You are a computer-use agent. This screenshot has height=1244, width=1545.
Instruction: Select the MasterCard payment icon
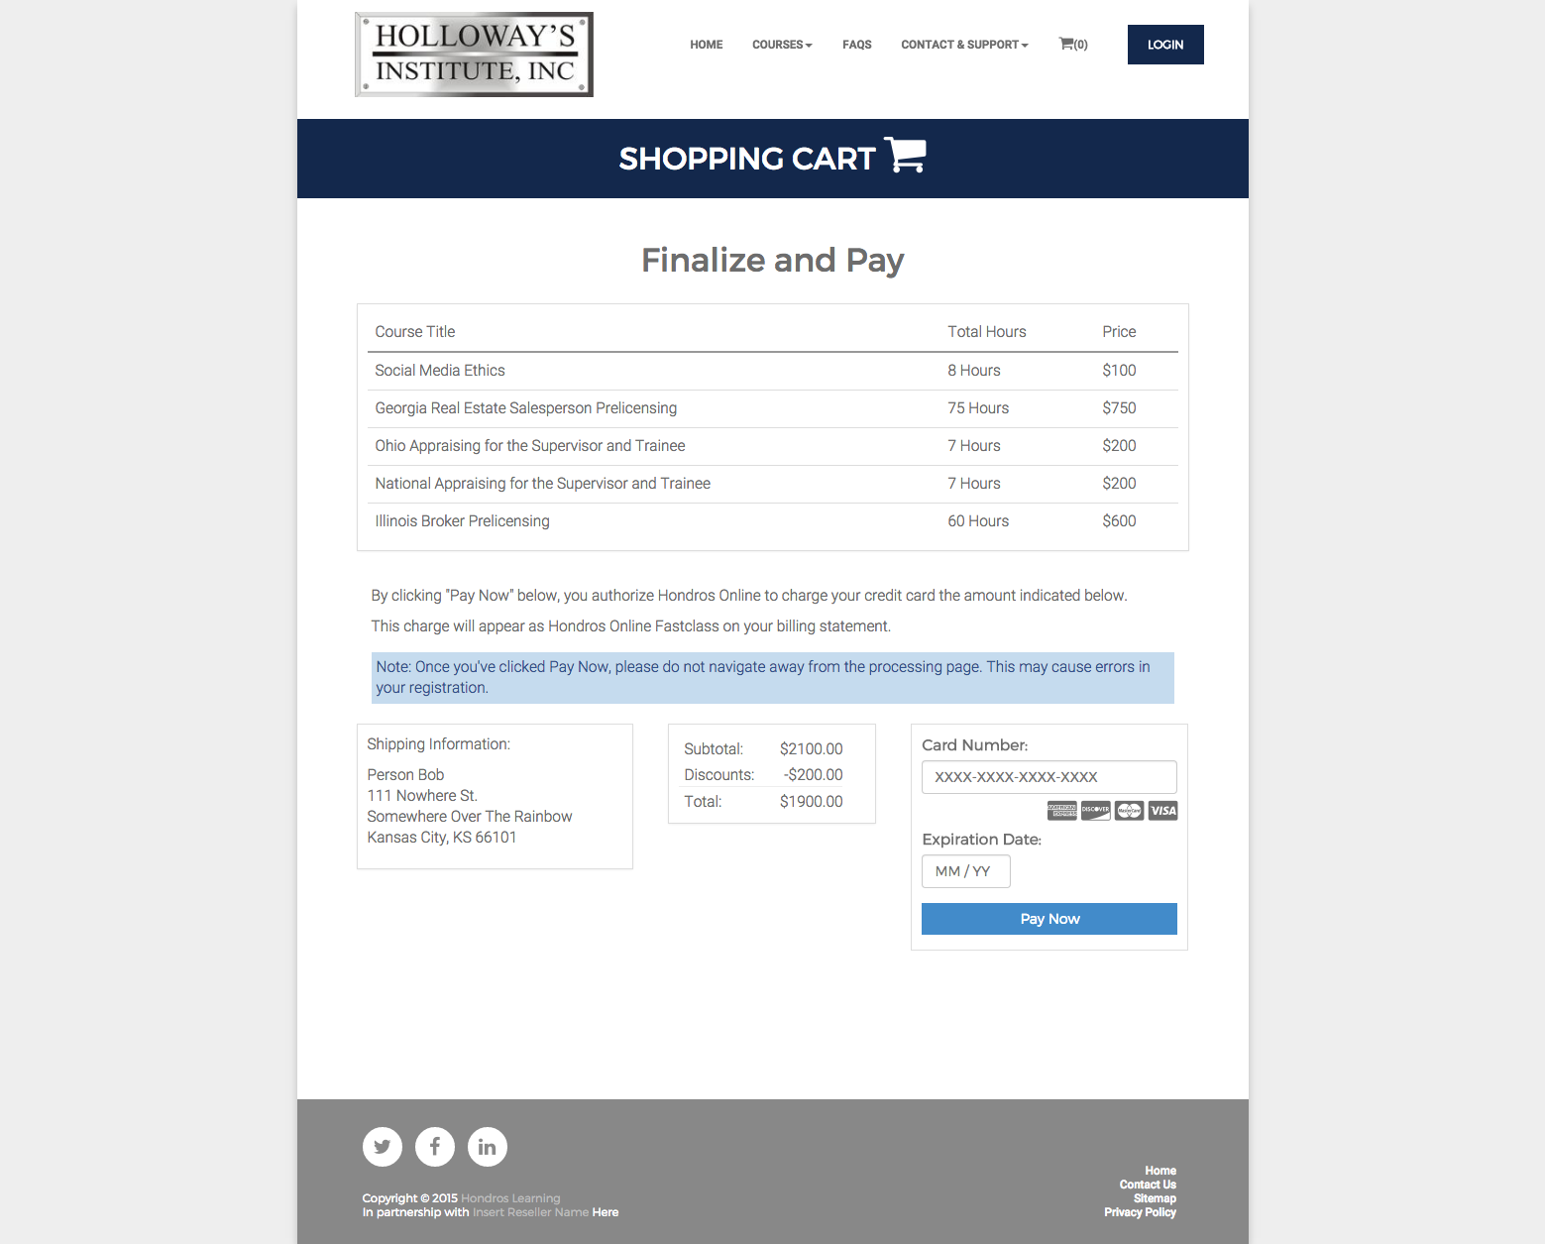pos(1130,811)
